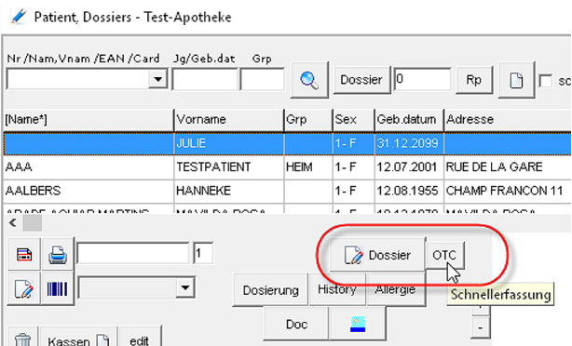Screen dimensions: 572x346
Task: Click the minus button at lower right
Action: click(480, 327)
